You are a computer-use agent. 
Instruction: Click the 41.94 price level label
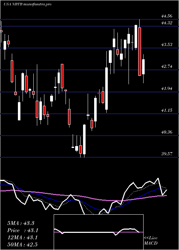[x=167, y=89]
